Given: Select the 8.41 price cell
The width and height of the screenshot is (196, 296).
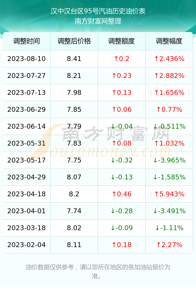Looking at the screenshot, I should [74, 59].
